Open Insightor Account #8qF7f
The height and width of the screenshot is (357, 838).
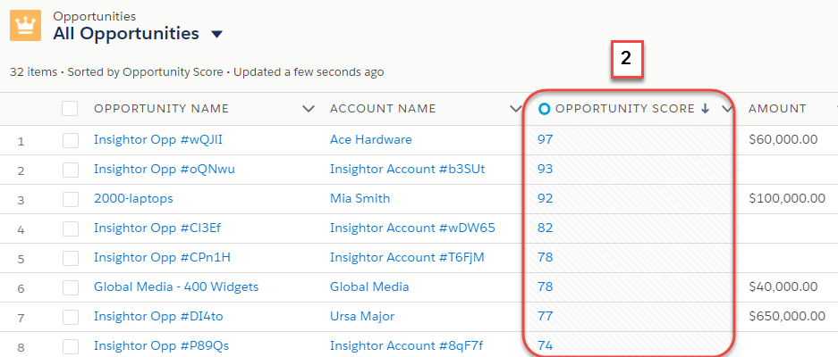(406, 345)
